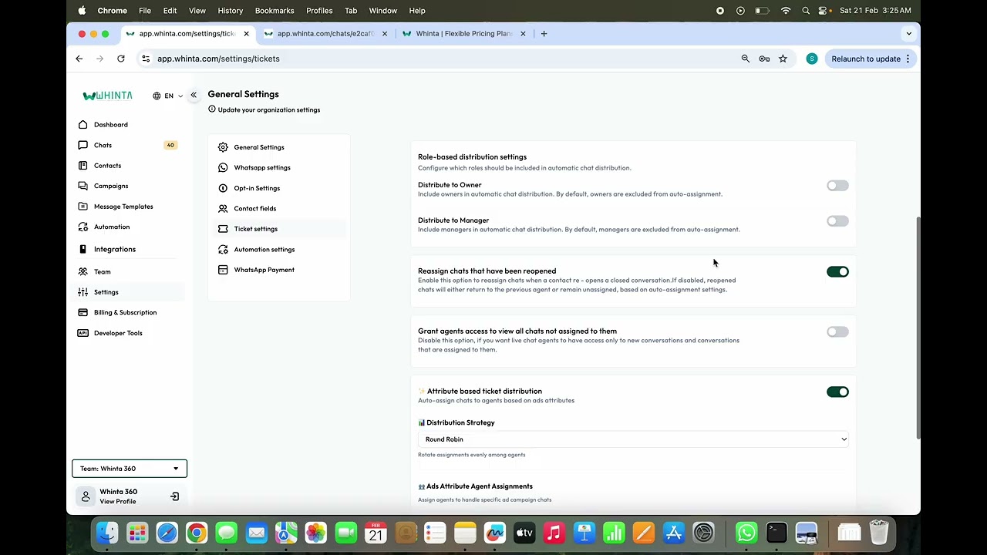Enable Distribute to Manager toggle

(x=837, y=221)
